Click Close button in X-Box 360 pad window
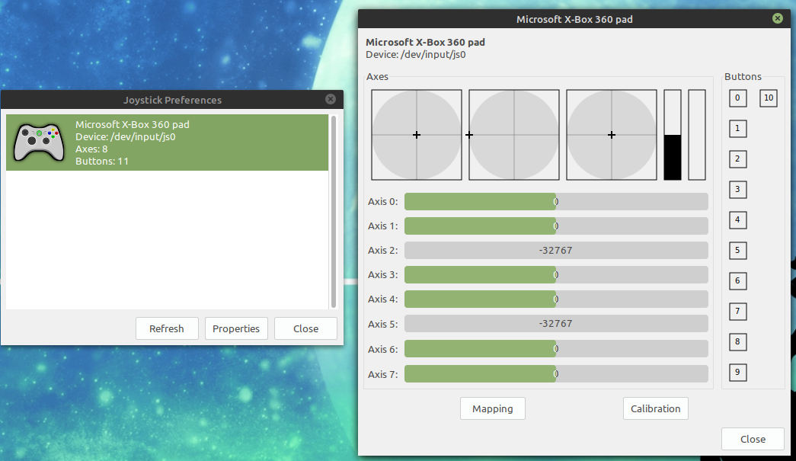 (x=753, y=439)
